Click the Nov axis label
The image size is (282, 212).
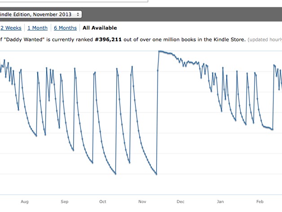click(x=142, y=202)
